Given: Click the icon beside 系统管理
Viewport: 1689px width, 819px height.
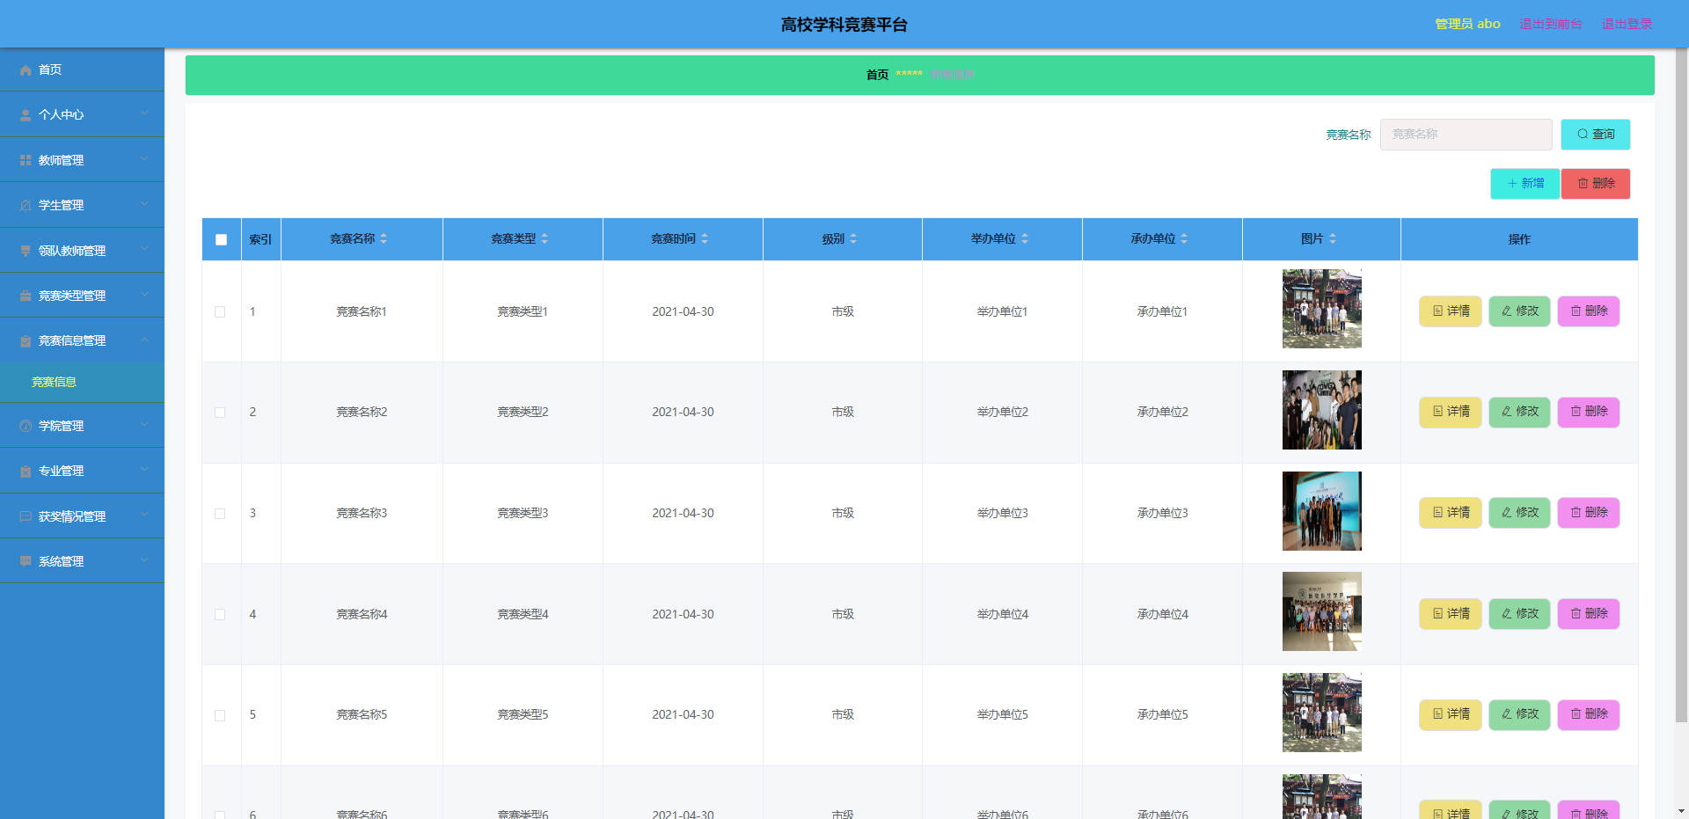Looking at the screenshot, I should (26, 561).
